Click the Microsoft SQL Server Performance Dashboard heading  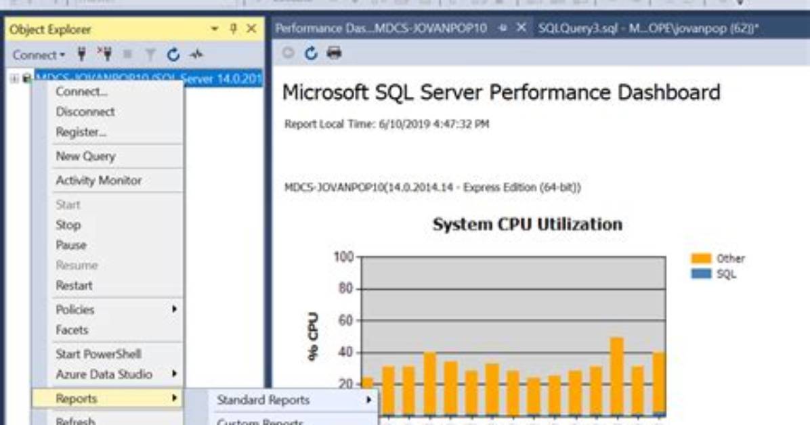pyautogui.click(x=501, y=93)
